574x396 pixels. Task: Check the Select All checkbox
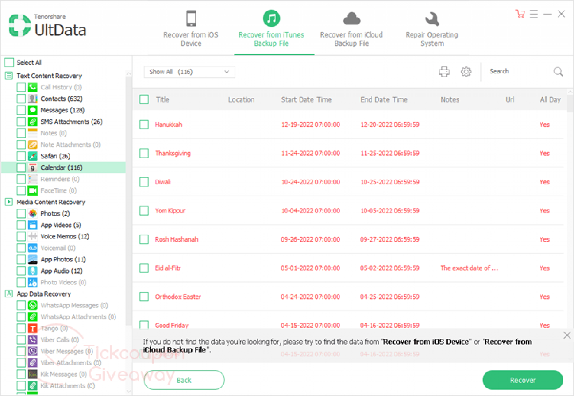9,62
